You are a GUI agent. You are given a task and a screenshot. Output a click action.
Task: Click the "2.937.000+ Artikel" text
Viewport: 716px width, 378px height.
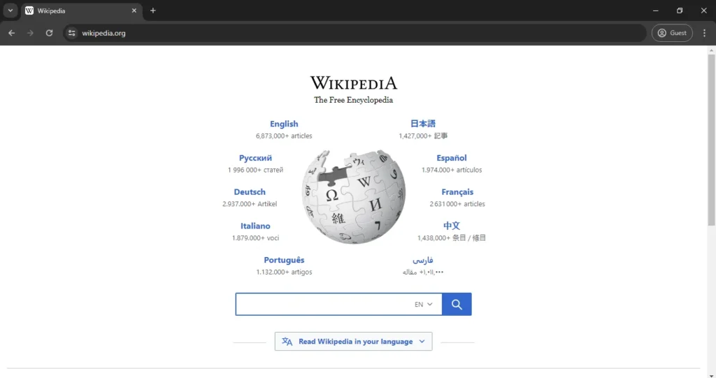pos(250,204)
